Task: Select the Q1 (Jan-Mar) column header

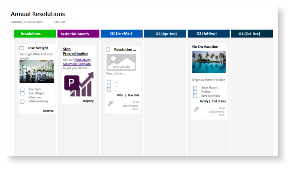Action: [122, 34]
